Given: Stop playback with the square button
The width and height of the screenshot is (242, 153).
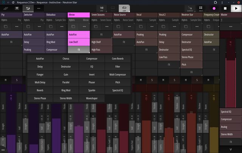Looking at the screenshot, I should tap(225, 8).
